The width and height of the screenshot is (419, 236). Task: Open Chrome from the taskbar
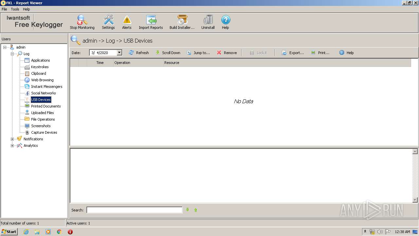tap(59, 232)
